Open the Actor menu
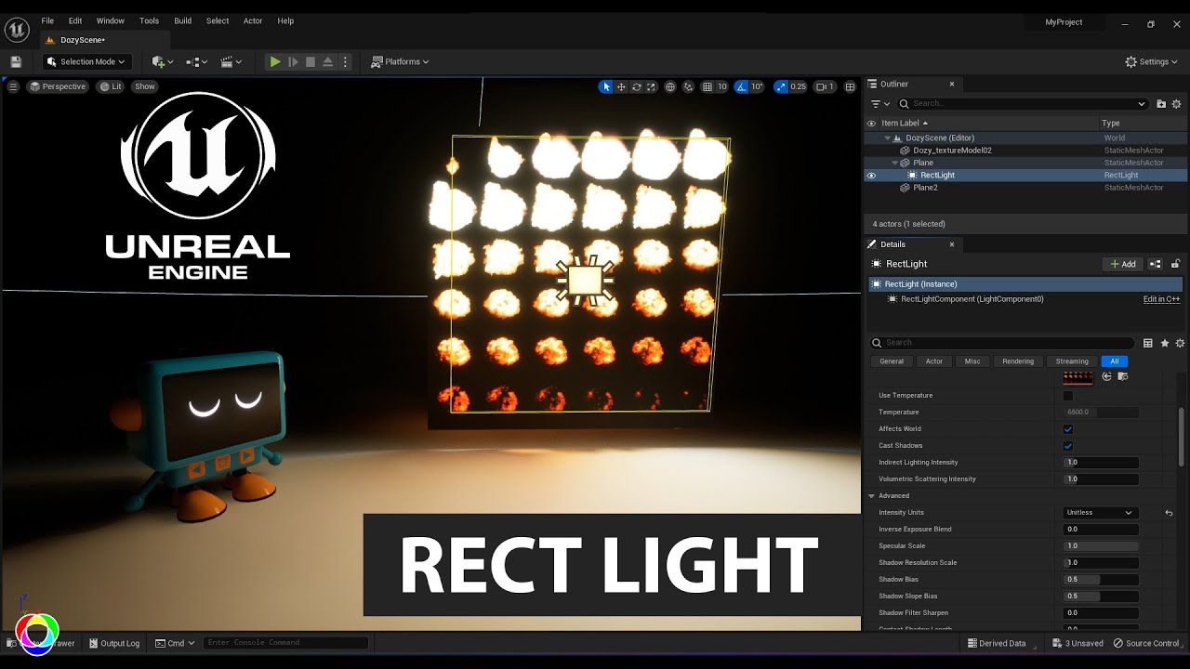 pos(253,20)
